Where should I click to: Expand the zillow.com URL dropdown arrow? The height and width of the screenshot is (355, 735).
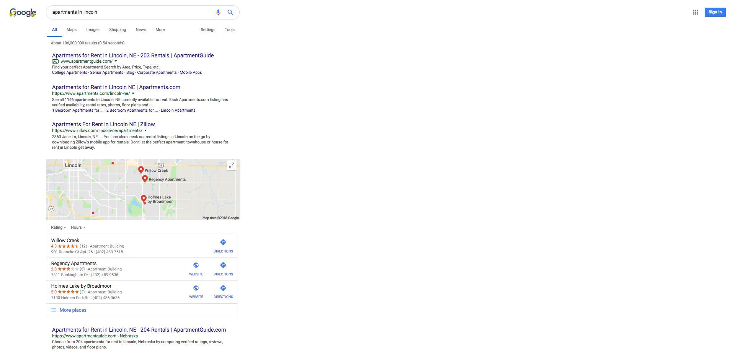point(145,130)
